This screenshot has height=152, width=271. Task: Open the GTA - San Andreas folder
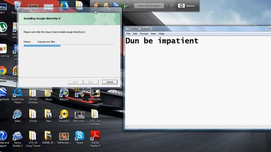[x=95, y=114]
